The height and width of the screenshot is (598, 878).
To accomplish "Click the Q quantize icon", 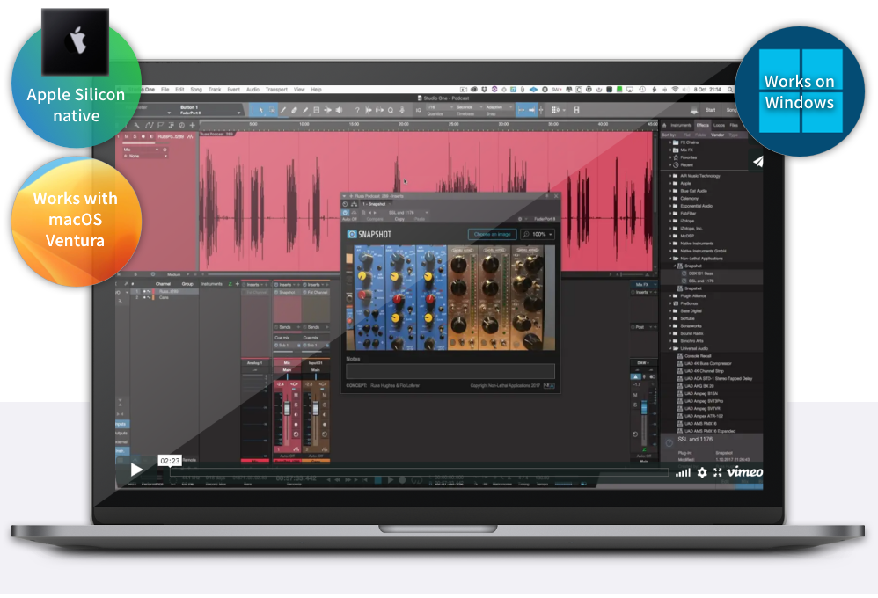I will pos(391,110).
